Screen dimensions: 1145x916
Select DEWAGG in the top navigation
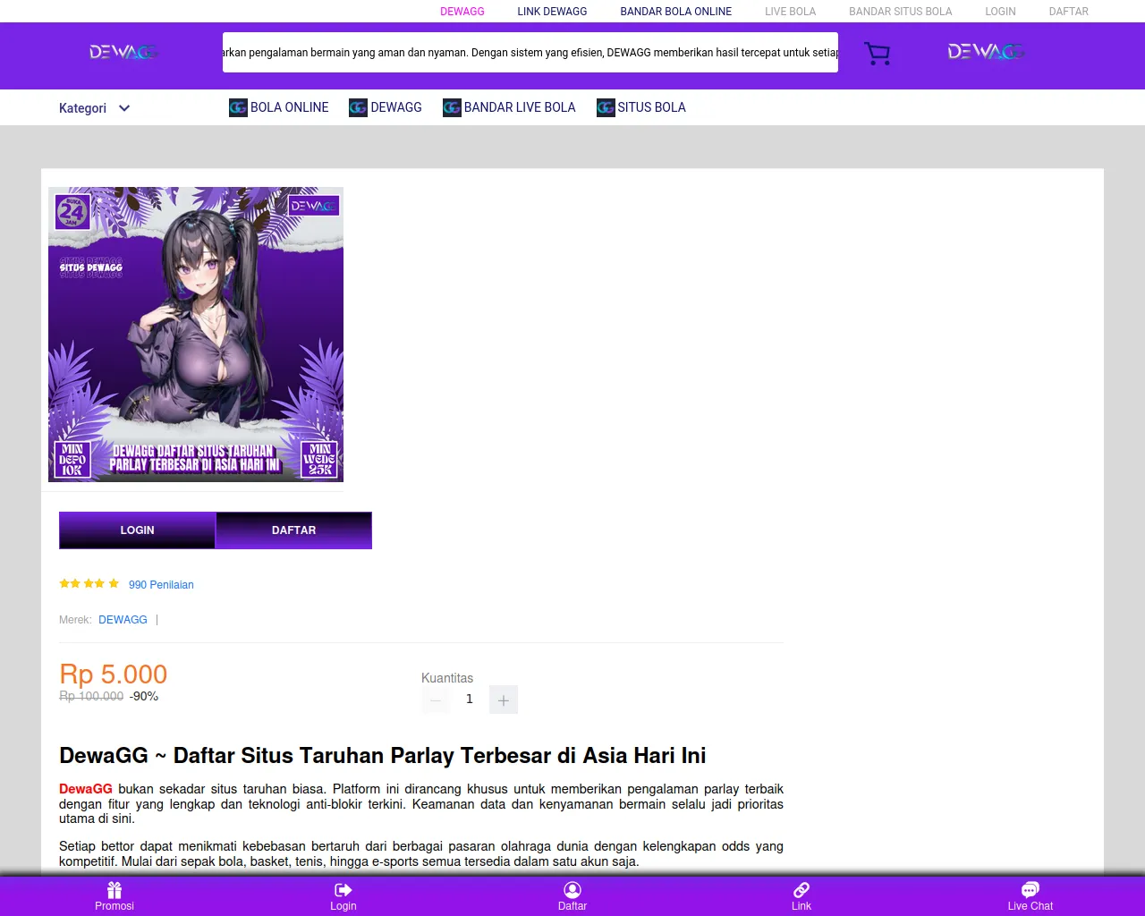tap(462, 12)
